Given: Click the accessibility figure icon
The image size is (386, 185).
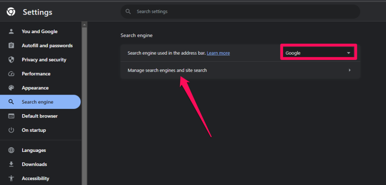Looking at the screenshot, I should (11, 178).
